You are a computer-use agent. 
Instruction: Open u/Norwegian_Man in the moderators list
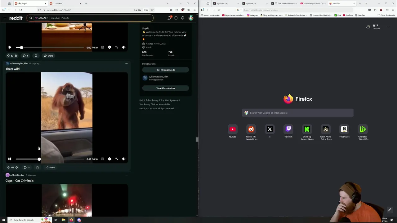tap(158, 77)
